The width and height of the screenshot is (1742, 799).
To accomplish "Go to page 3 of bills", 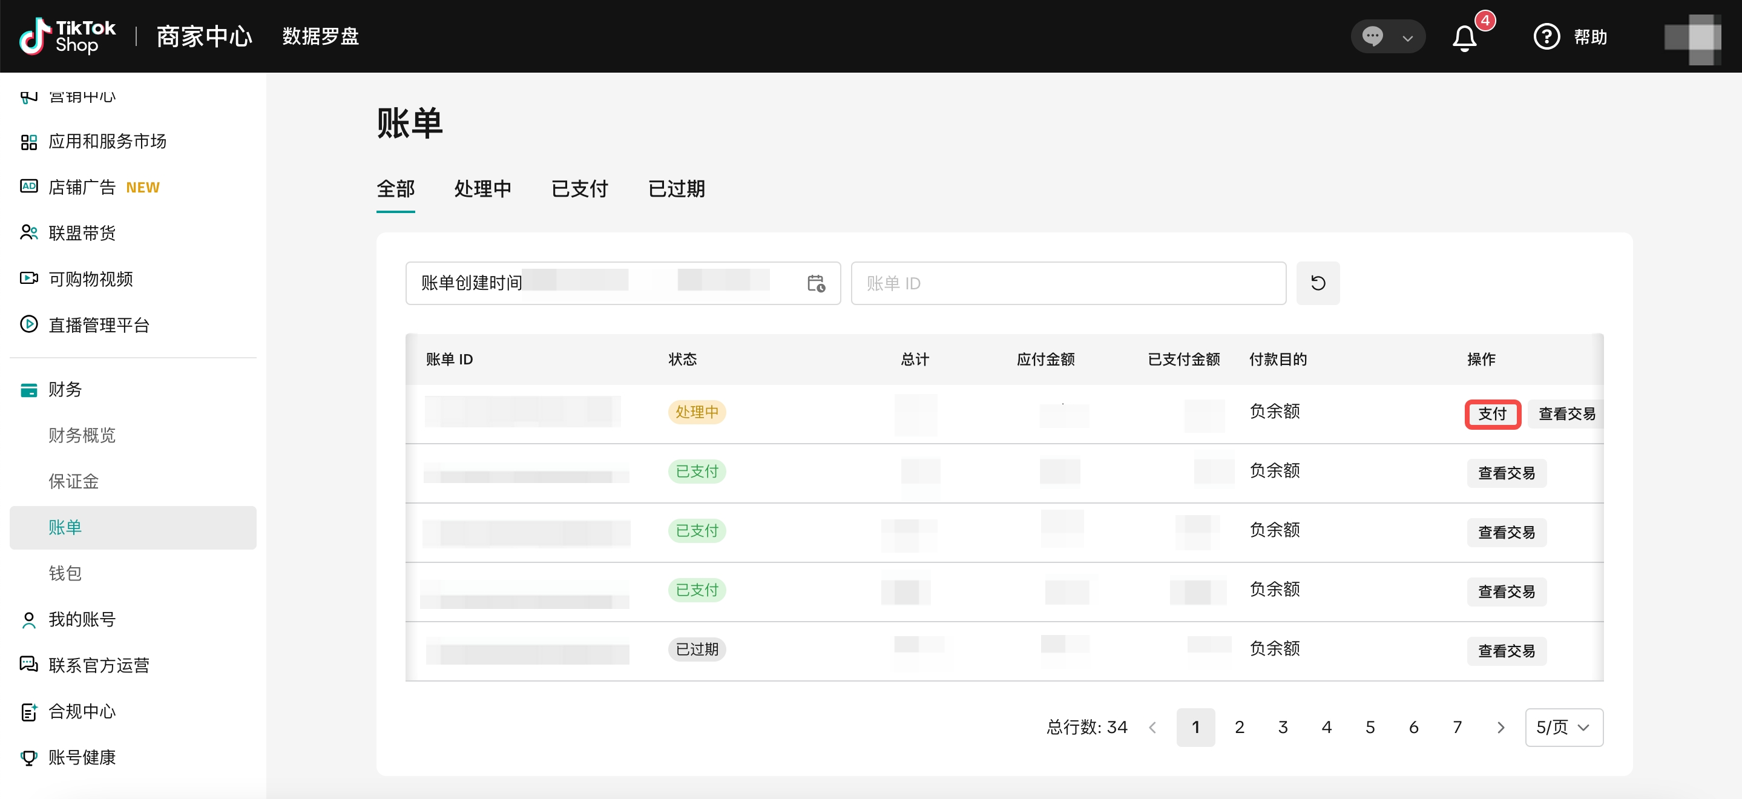I will (1282, 728).
